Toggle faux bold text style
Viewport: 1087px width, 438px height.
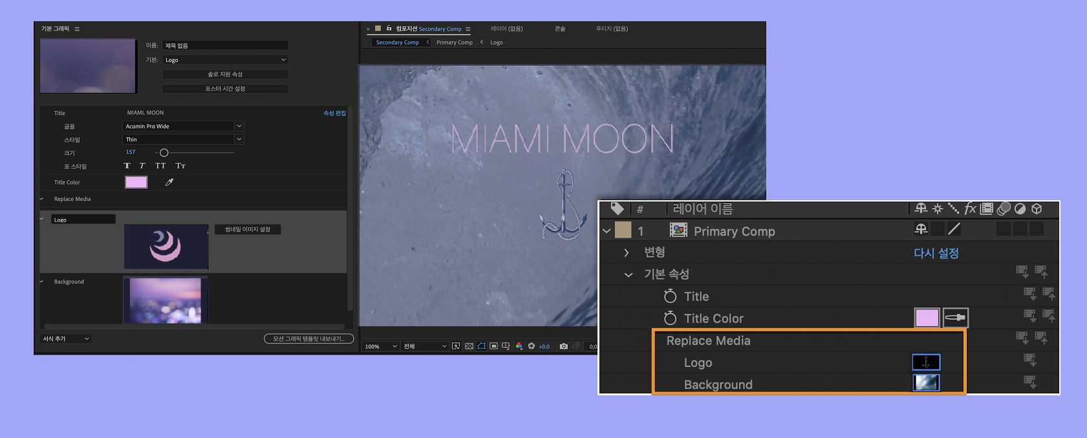[x=127, y=166]
